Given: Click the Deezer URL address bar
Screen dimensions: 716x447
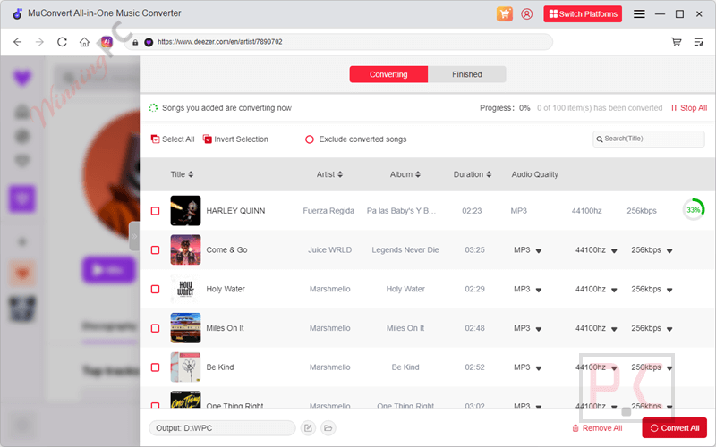Looking at the screenshot, I should coord(338,42).
